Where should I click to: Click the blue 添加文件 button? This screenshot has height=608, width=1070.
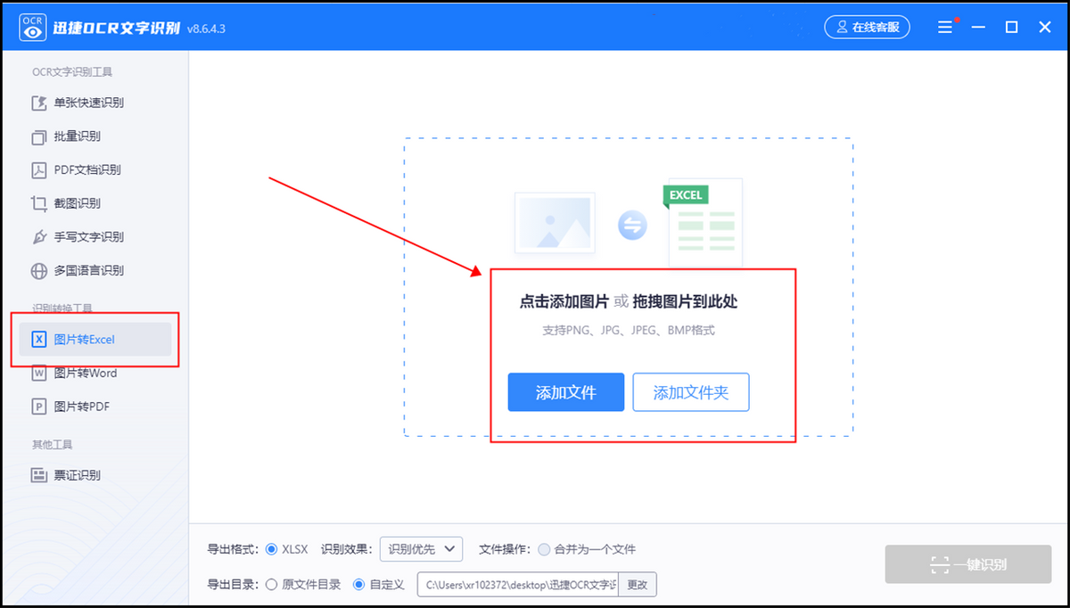click(x=566, y=392)
